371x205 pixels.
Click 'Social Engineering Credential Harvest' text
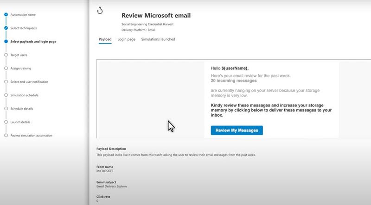[147, 24]
